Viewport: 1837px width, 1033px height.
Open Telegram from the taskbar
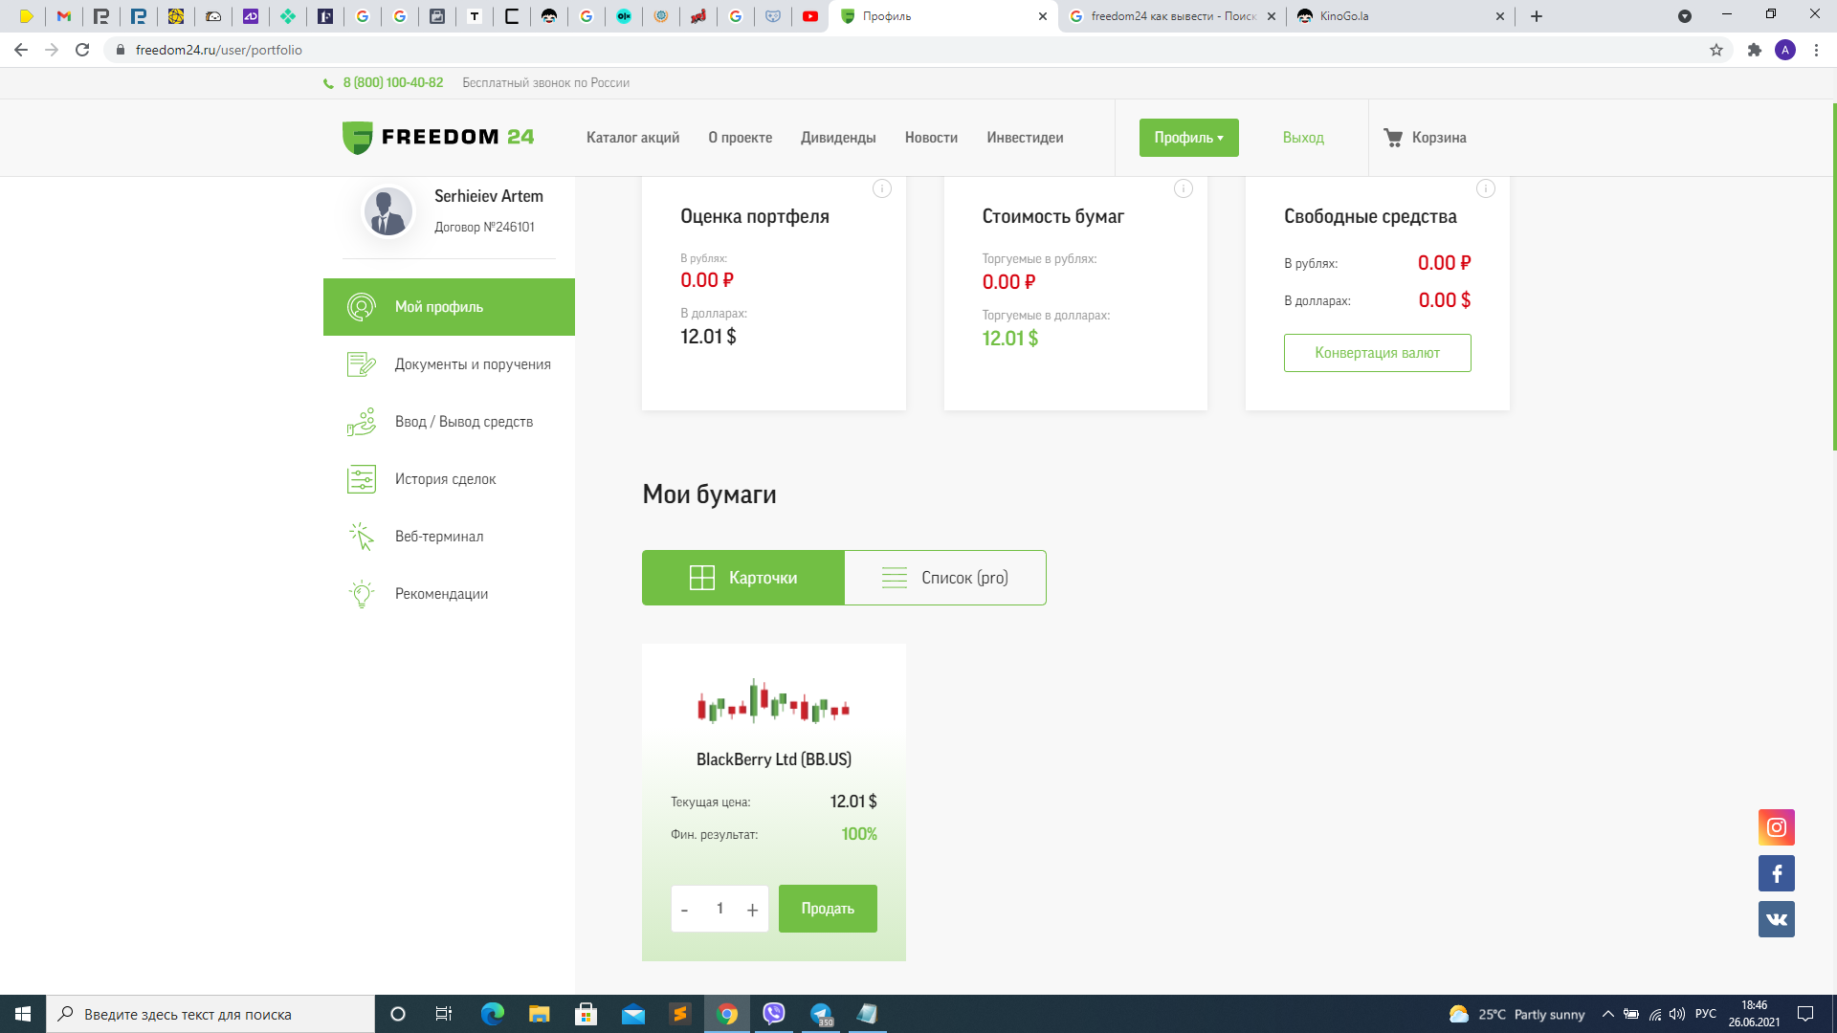click(821, 1014)
